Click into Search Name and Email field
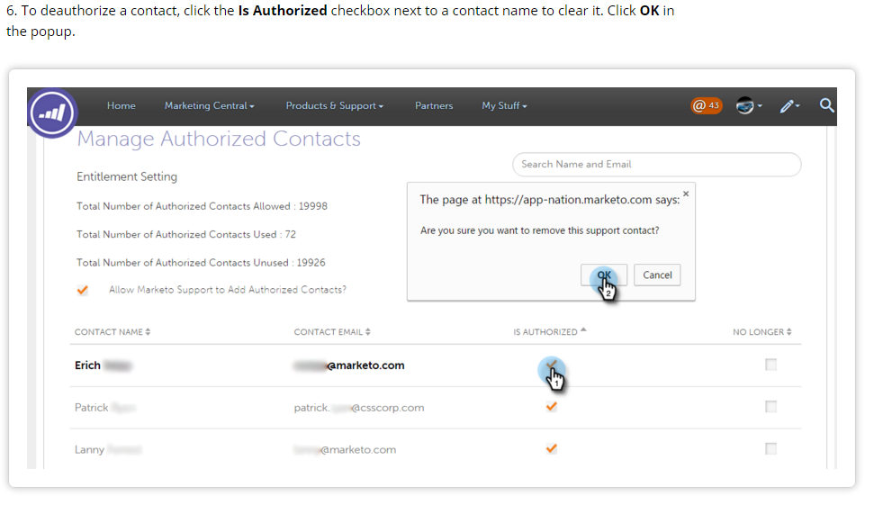874x523 pixels. click(656, 165)
